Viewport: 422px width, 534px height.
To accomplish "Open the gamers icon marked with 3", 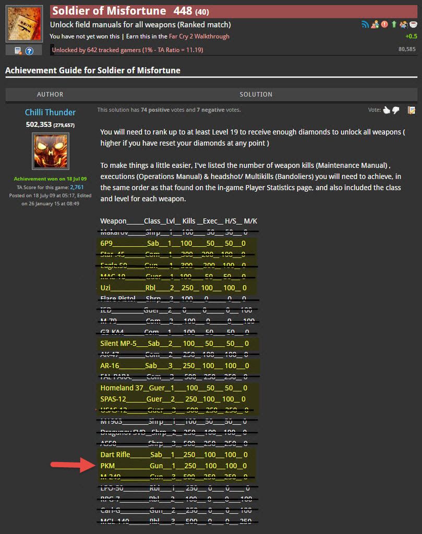I will point(404,25).
